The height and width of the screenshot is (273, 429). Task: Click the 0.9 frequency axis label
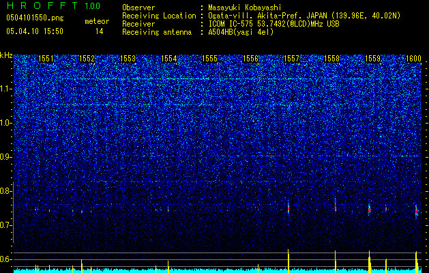(5, 157)
